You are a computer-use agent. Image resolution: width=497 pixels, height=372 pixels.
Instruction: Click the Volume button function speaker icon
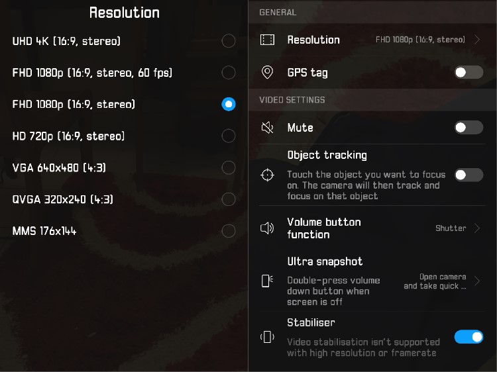[x=267, y=228]
